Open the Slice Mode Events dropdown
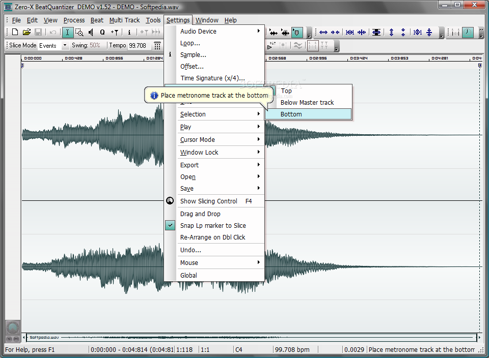 (x=65, y=45)
